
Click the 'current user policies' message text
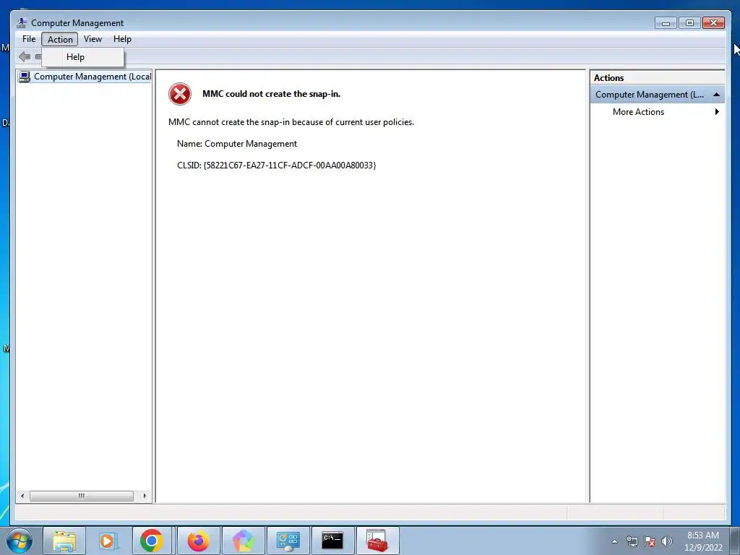click(291, 122)
